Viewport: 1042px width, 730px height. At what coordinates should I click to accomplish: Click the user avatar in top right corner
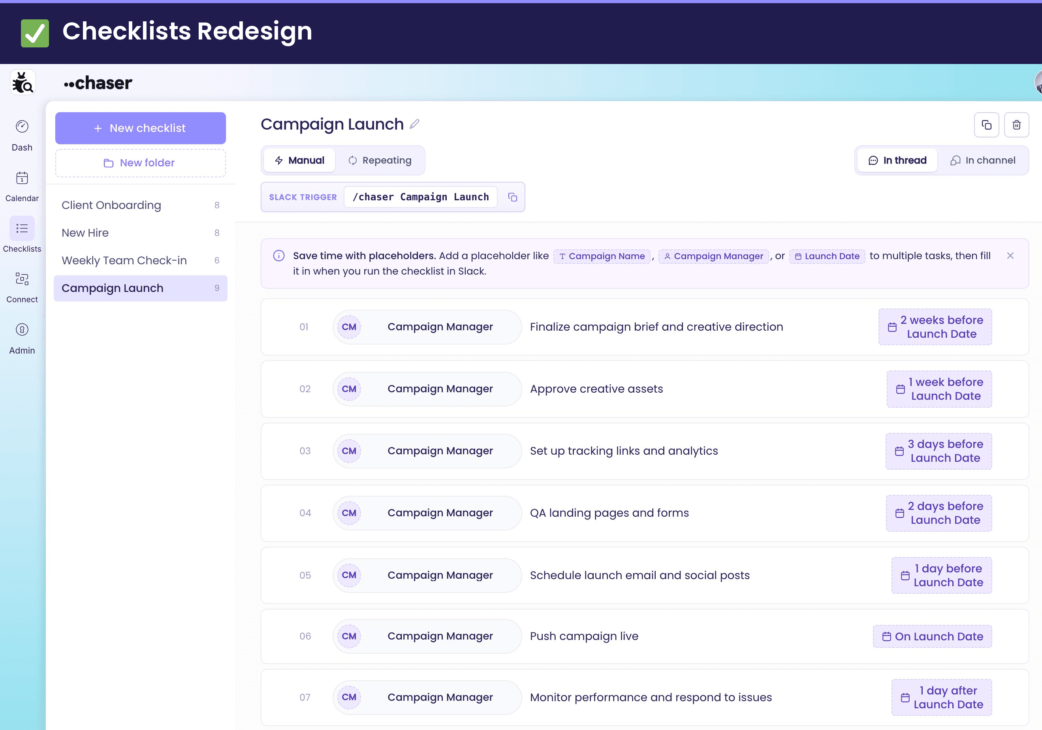pos(1038,83)
